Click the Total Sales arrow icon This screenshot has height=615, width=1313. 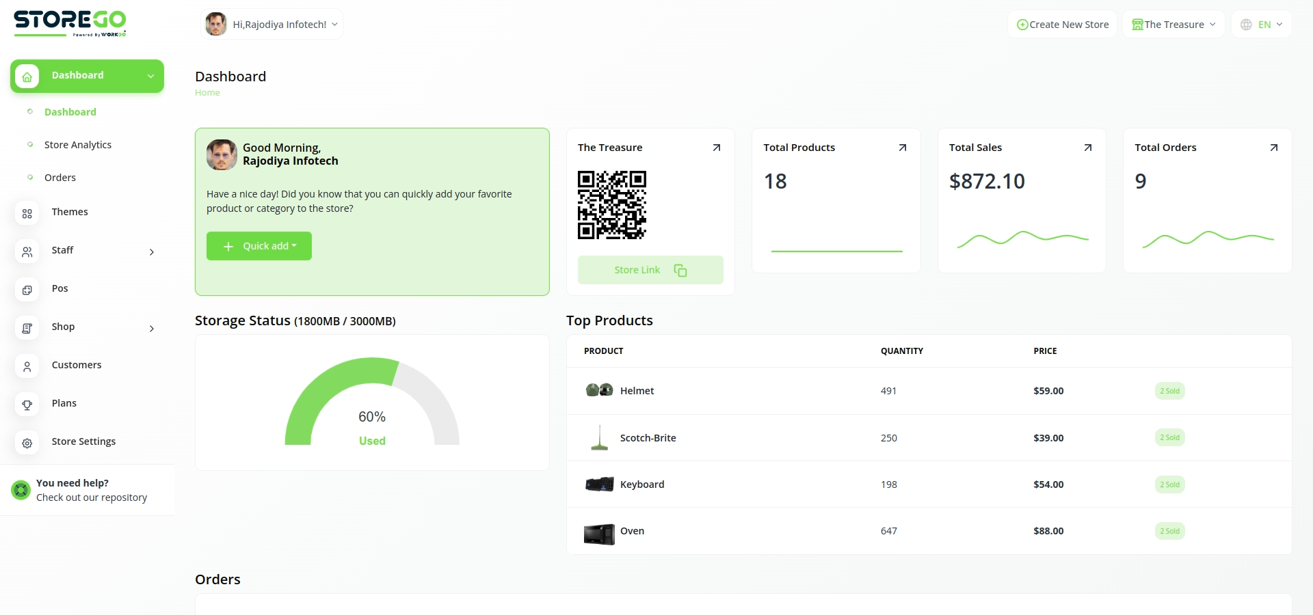[1087, 148]
